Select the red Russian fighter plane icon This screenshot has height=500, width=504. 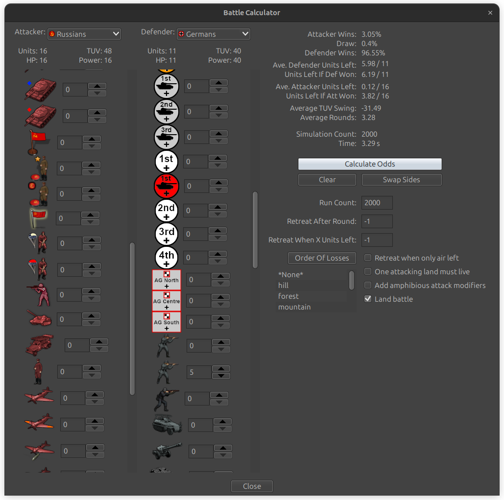[x=39, y=398]
